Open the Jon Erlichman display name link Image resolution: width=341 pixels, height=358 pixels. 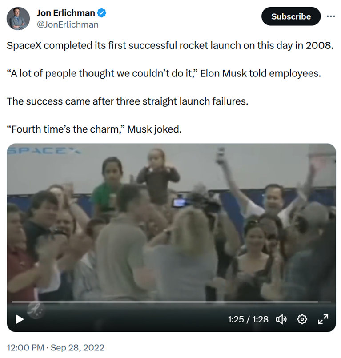[x=66, y=13]
